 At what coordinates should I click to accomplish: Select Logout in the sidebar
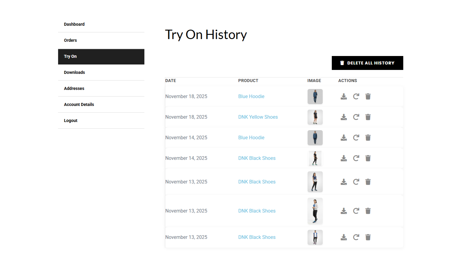(71, 120)
